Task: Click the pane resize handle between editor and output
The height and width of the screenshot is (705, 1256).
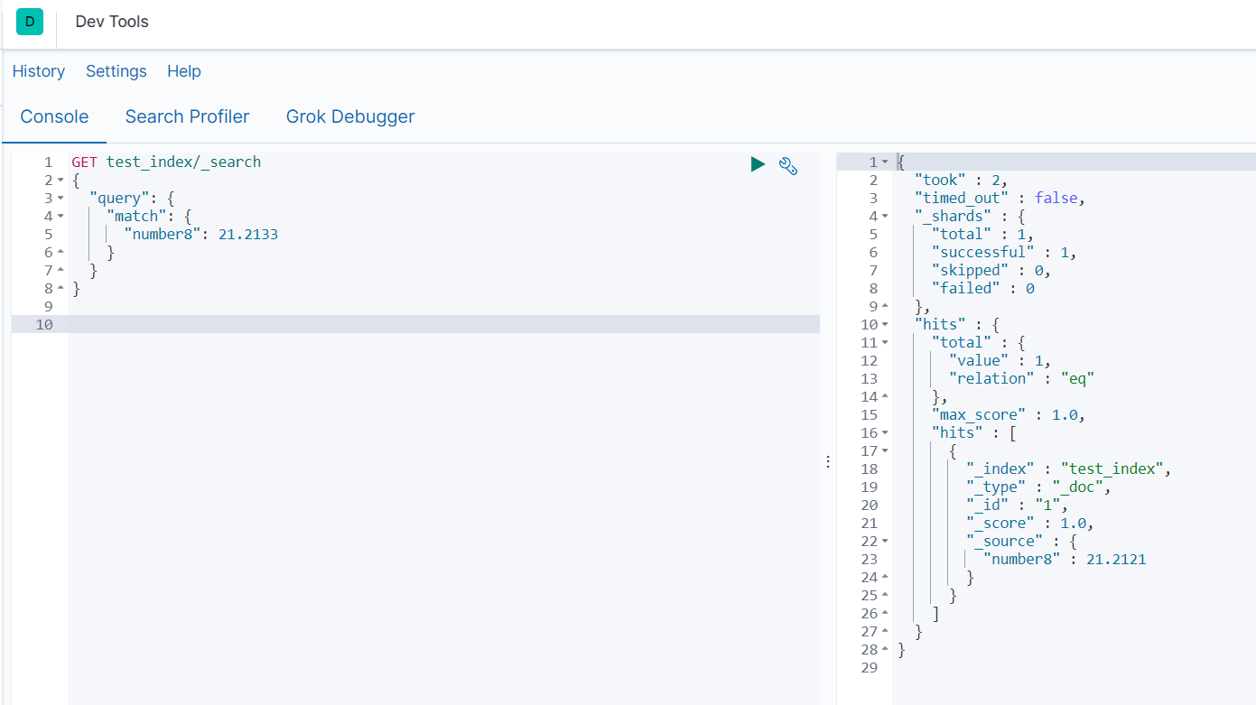Action: click(828, 461)
